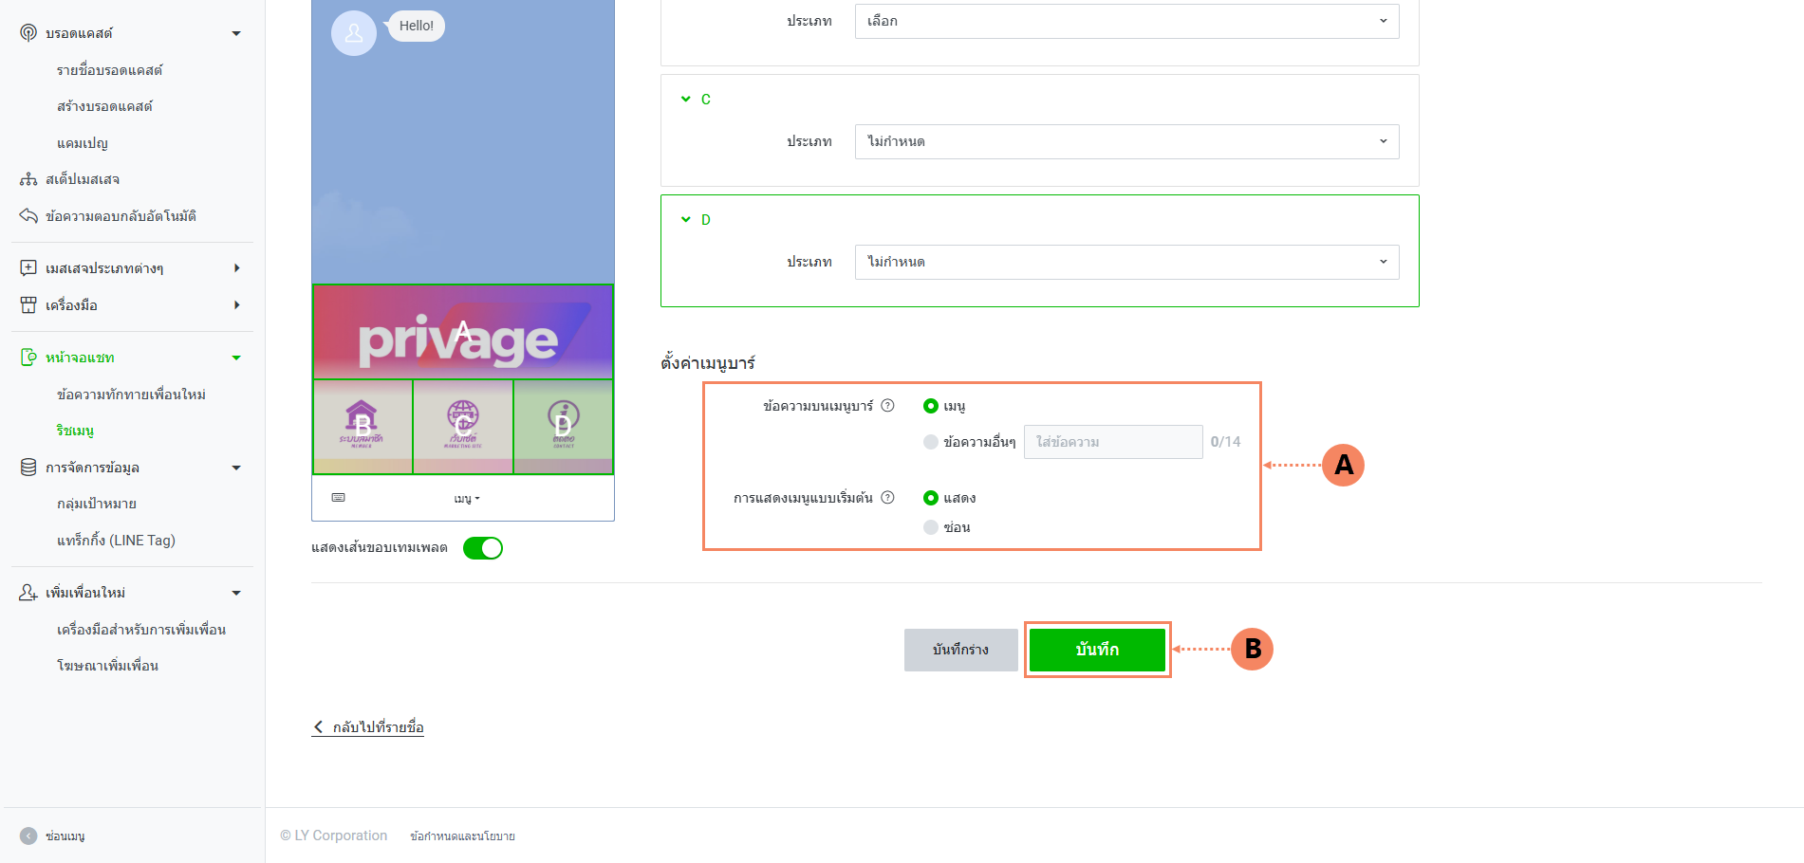Image resolution: width=1804 pixels, height=863 pixels.
Task: Click the add friend person icon
Action: (28, 593)
